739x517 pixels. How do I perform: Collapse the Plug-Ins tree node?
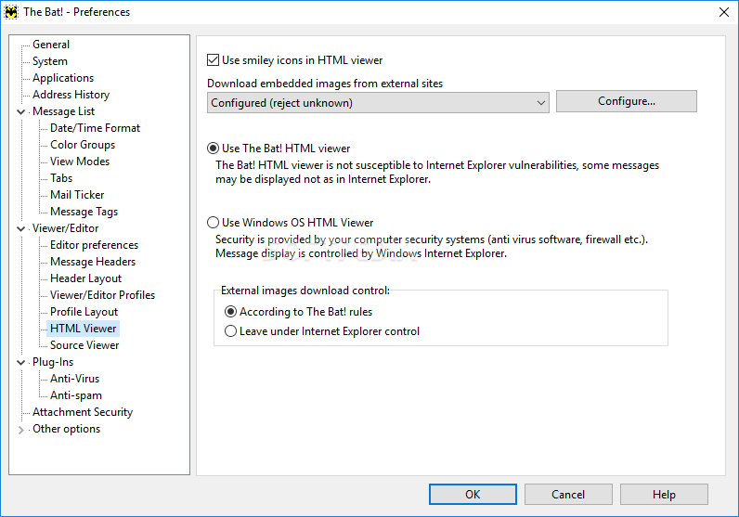pos(20,362)
